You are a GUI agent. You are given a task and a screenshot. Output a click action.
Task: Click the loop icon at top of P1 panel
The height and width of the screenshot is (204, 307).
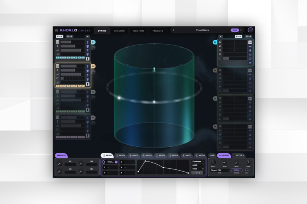pos(57,42)
